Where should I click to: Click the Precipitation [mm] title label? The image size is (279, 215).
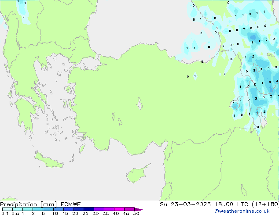29,204
